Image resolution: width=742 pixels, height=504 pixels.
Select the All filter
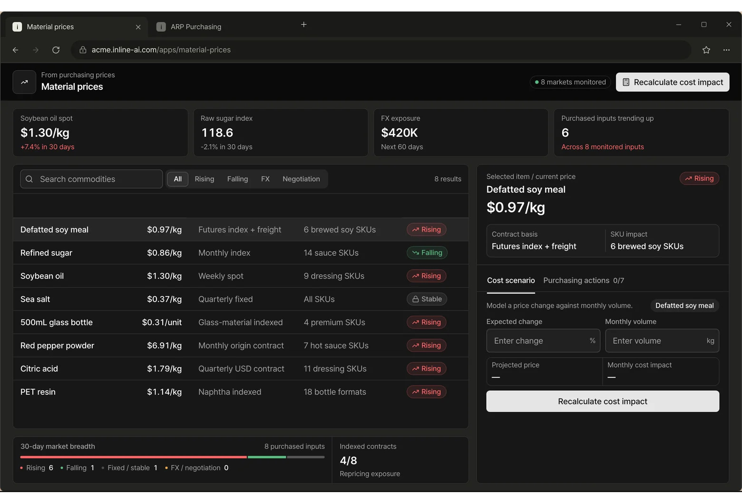click(x=178, y=179)
